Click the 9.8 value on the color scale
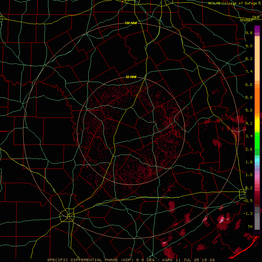The width and height of the screenshot is (262, 262). point(249,33)
